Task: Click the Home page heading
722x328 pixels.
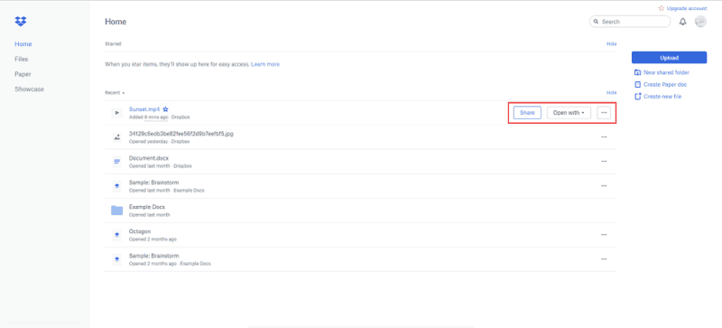Action: 116,22
